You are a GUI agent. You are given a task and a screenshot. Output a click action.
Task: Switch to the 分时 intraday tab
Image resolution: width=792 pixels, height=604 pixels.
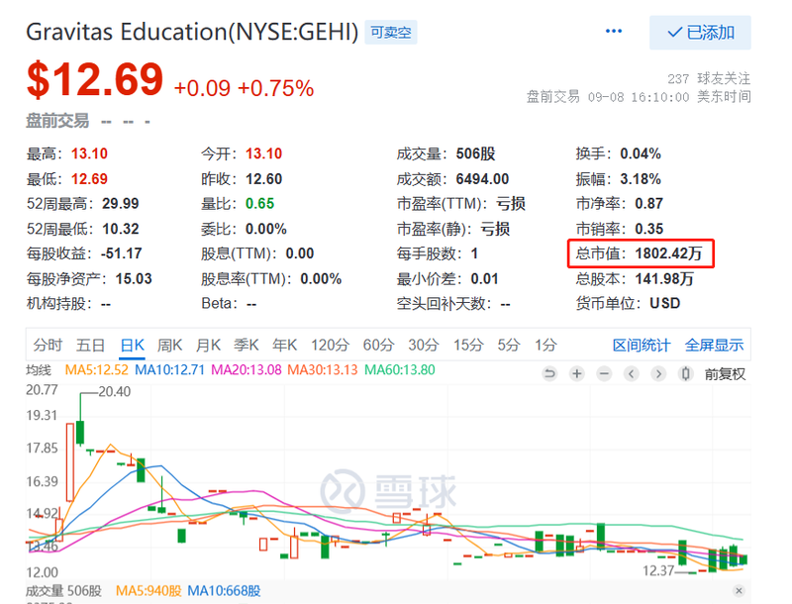coord(48,346)
